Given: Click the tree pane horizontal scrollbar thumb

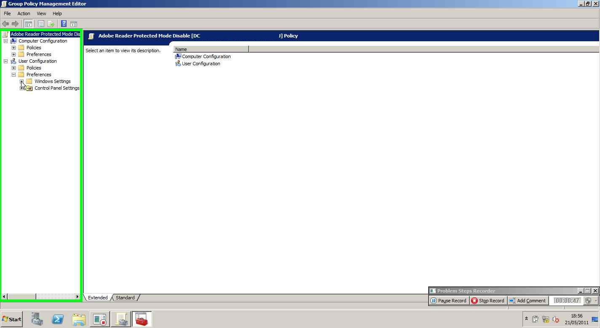Looking at the screenshot, I should pyautogui.click(x=21, y=297).
